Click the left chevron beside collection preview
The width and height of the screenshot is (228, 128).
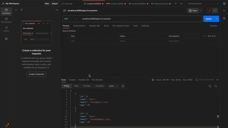(18, 33)
